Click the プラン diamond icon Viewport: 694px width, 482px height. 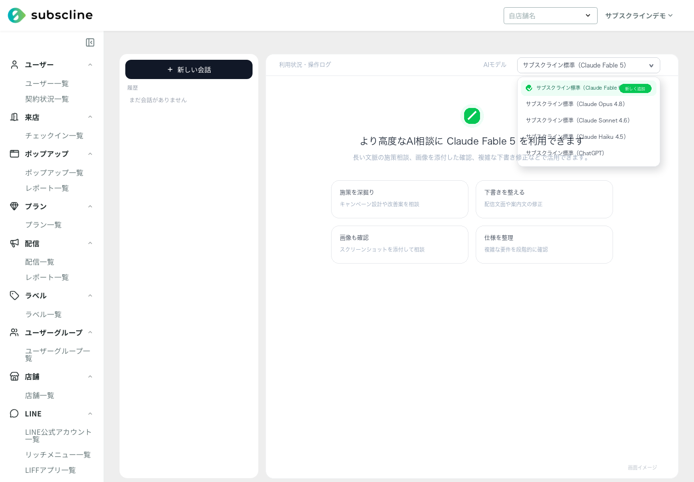coord(14,206)
